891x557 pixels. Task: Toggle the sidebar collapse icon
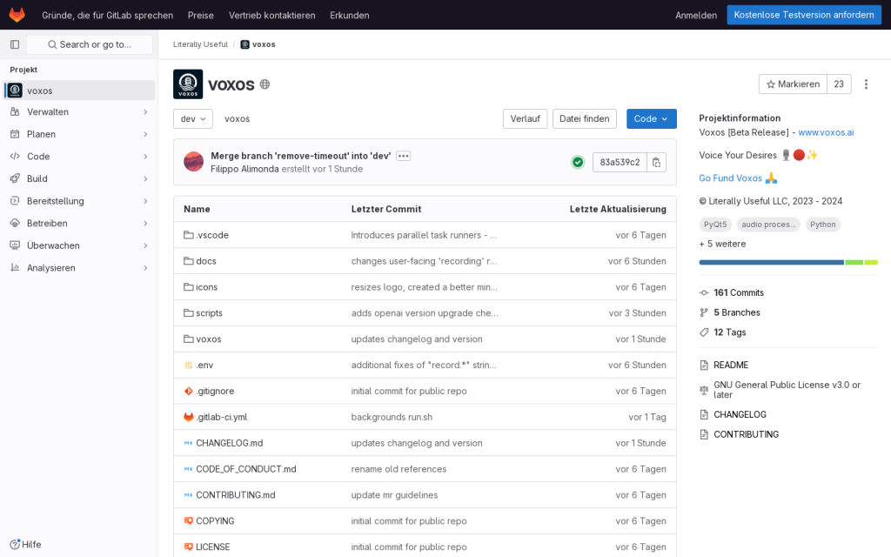click(15, 44)
